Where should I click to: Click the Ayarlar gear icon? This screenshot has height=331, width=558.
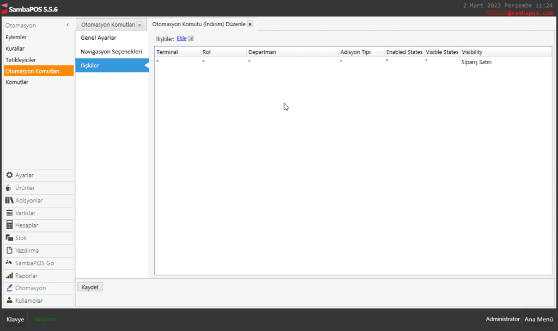[9, 175]
